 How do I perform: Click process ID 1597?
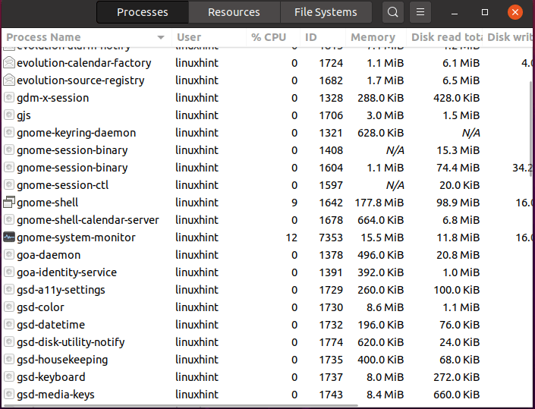(x=331, y=185)
